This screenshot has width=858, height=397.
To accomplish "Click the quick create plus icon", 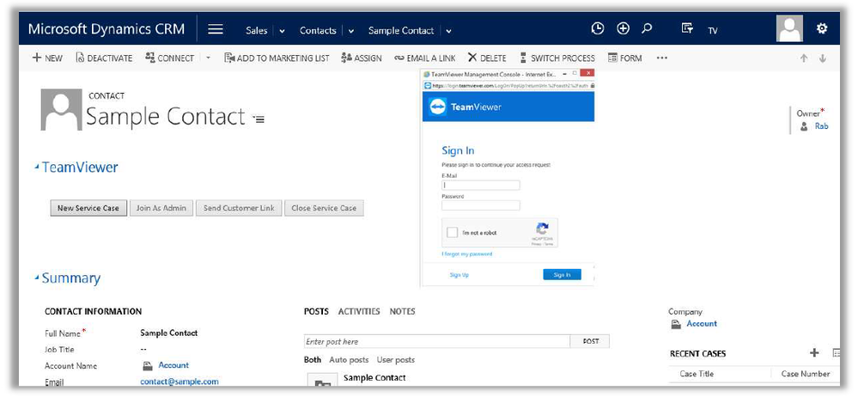I will pyautogui.click(x=623, y=29).
